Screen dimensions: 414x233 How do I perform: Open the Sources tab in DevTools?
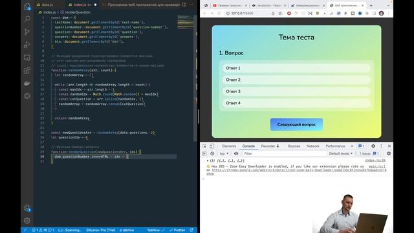pyautogui.click(x=294, y=146)
